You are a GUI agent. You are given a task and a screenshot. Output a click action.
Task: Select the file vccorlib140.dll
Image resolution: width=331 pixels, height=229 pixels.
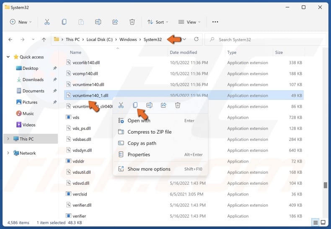click(x=184, y=63)
